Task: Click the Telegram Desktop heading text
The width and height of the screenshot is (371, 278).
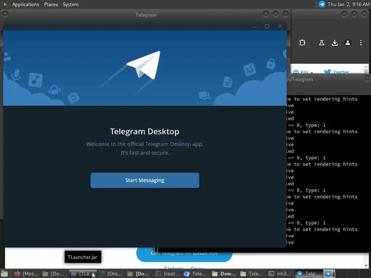Action: (x=145, y=131)
